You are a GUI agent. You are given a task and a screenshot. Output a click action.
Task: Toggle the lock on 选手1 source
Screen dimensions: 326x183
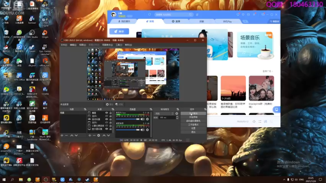(x=110, y=116)
